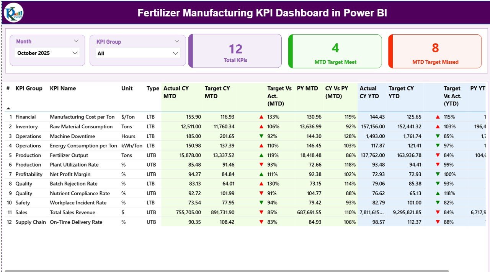This screenshot has width=490, height=272.
Task: Click the green down triangle for Machine Downtime 92%
Action: click(x=262, y=136)
